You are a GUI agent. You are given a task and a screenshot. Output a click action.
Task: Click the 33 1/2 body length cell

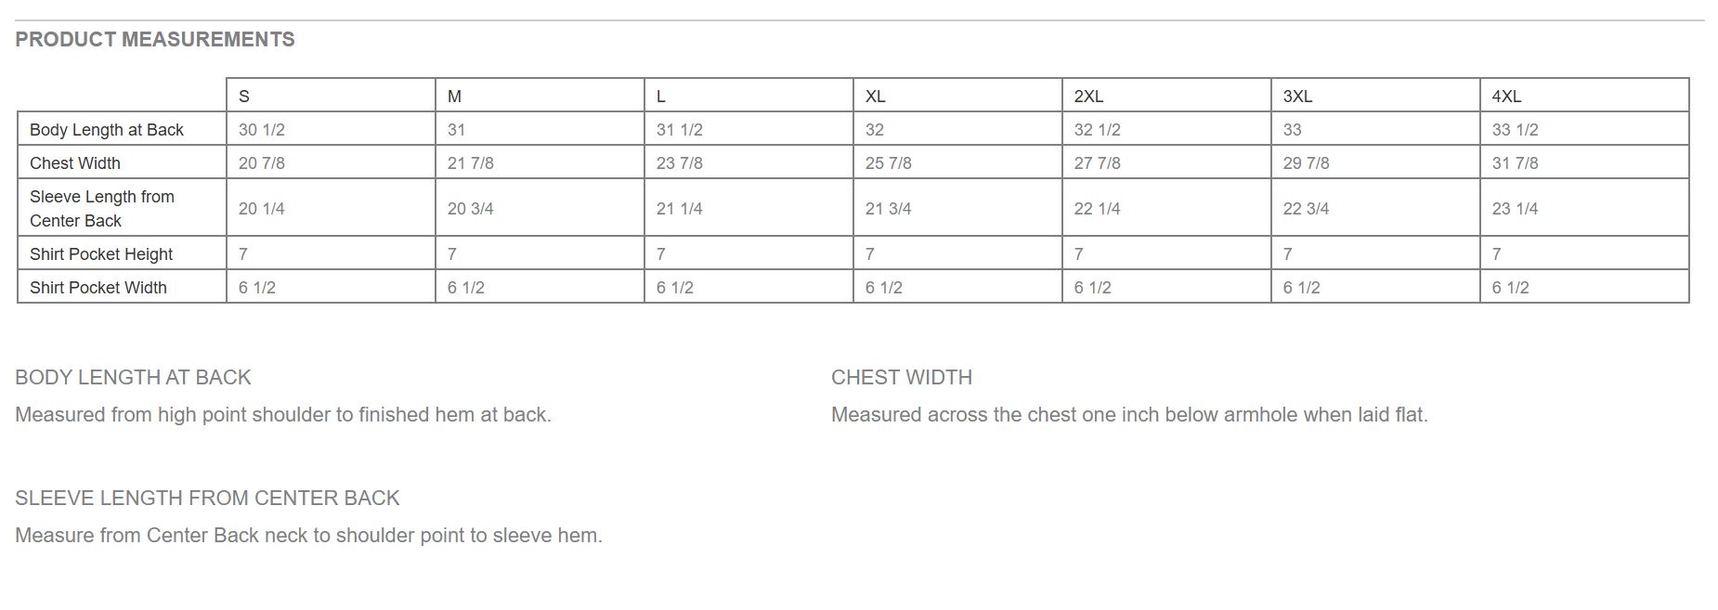pos(1584,129)
